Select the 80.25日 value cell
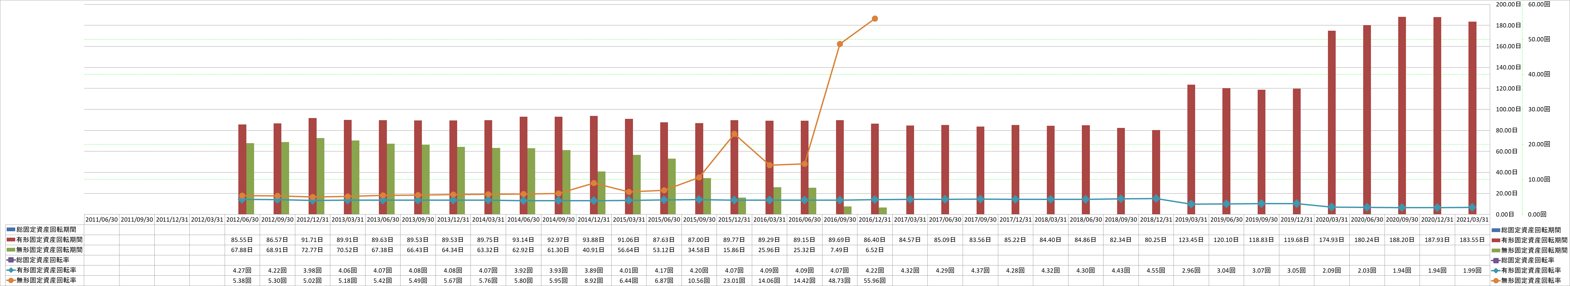The height and width of the screenshot is (286, 1570). coord(1157,240)
